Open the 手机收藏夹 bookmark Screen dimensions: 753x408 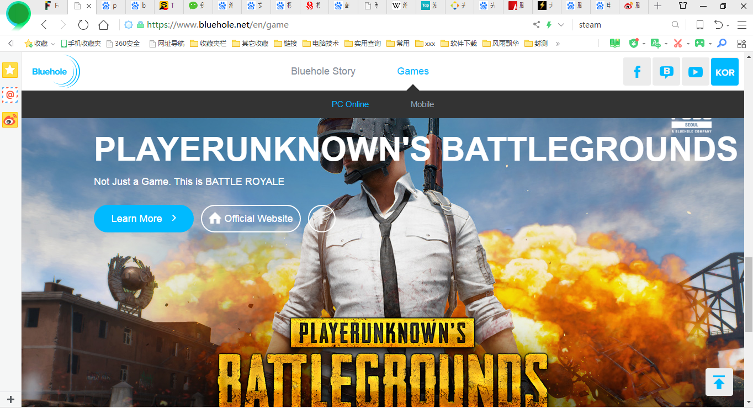(81, 44)
